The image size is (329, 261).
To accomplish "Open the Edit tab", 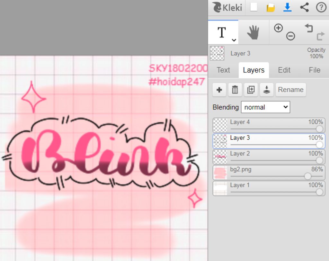I will [x=284, y=70].
